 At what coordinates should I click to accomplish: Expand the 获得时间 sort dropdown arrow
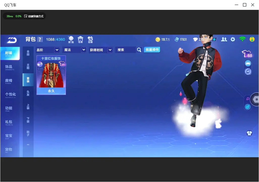(x=110, y=50)
